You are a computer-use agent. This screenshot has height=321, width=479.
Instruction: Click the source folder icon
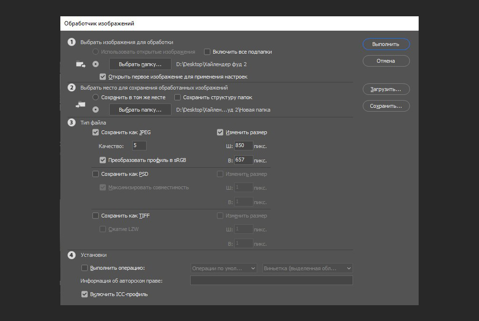80,64
